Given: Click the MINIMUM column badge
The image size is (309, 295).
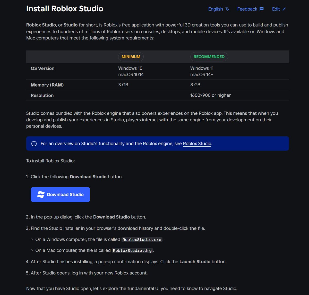Looking at the screenshot, I should tap(131, 57).
